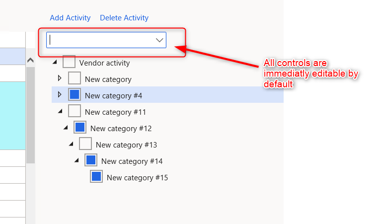Check the New category checkbox
379x224 pixels.
(x=75, y=79)
